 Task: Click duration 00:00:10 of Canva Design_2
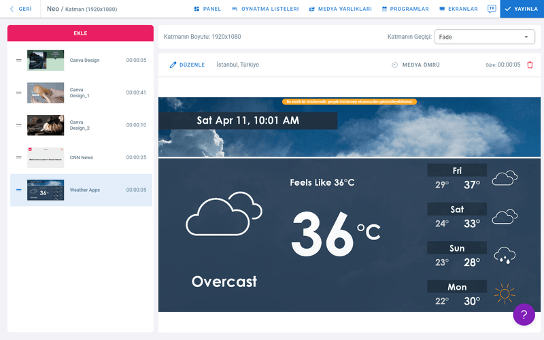click(136, 125)
